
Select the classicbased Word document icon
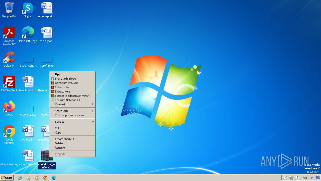28,158
